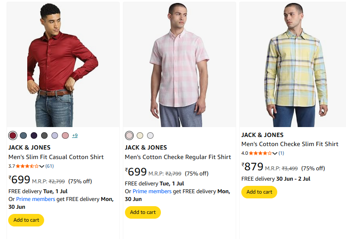The image size is (346, 239).
Task: Select the dark grey color swatch
Action: coord(44,136)
